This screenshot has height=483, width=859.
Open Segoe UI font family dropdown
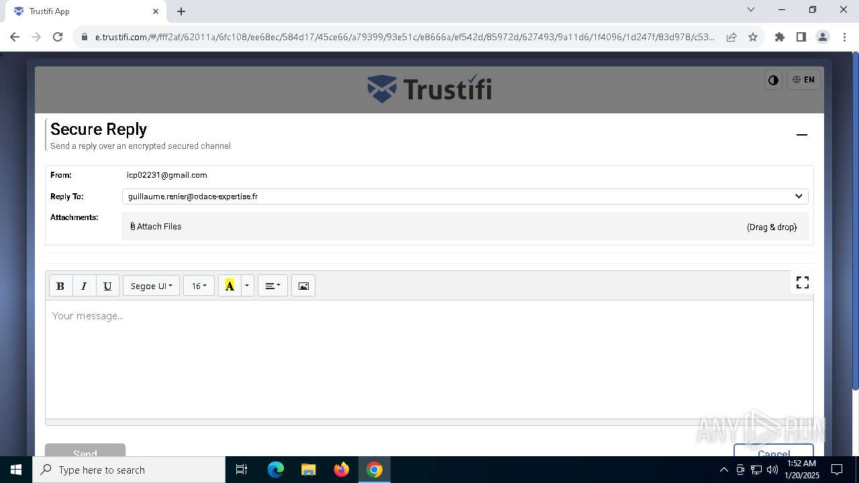pos(151,286)
